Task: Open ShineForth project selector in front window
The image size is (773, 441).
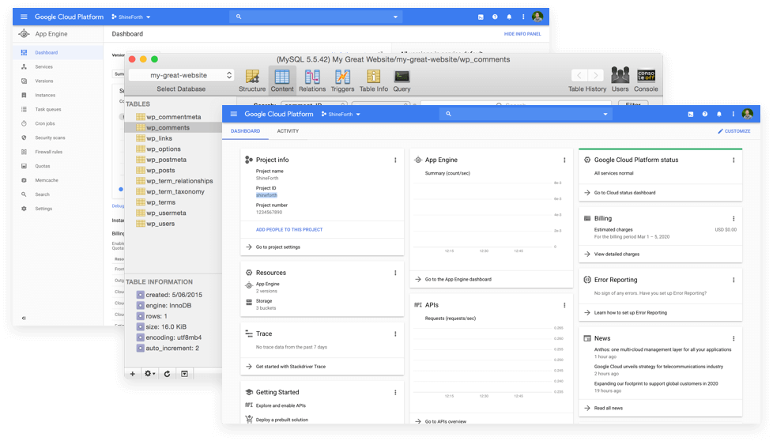Action: pos(341,114)
